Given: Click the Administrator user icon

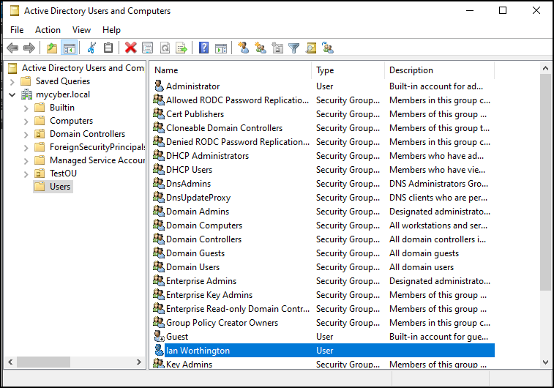Looking at the screenshot, I should [x=160, y=86].
